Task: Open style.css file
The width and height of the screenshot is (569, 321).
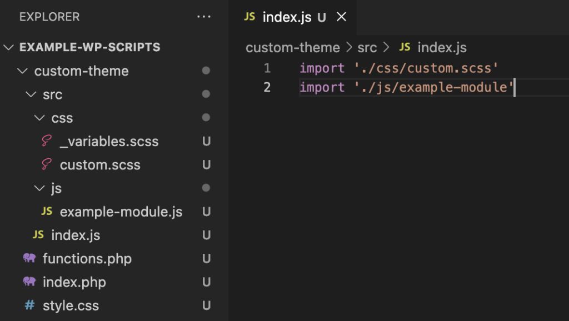Action: coord(71,305)
